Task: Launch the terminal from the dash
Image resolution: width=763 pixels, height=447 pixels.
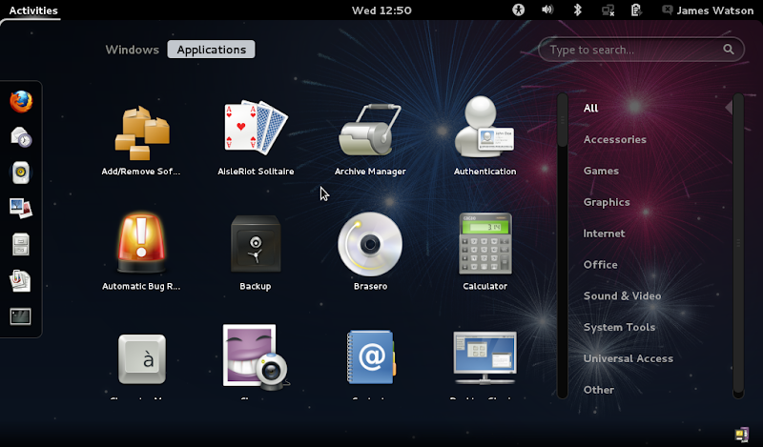Action: [20, 316]
